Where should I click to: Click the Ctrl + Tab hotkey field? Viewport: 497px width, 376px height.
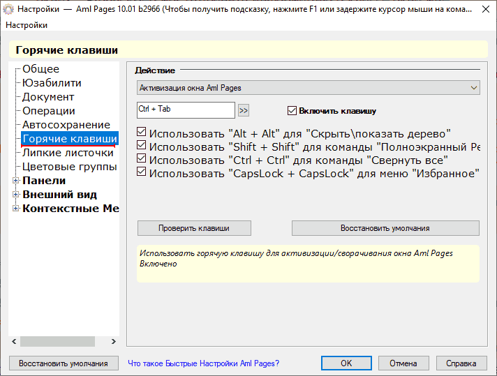coord(186,110)
